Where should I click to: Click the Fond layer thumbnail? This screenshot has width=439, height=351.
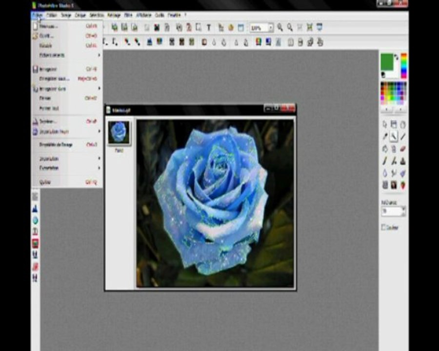click(120, 133)
